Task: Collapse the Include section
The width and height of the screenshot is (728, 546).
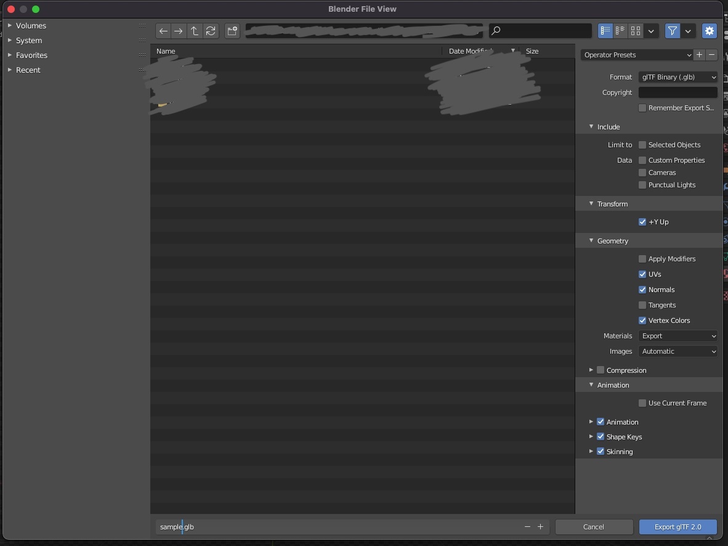Action: click(591, 127)
